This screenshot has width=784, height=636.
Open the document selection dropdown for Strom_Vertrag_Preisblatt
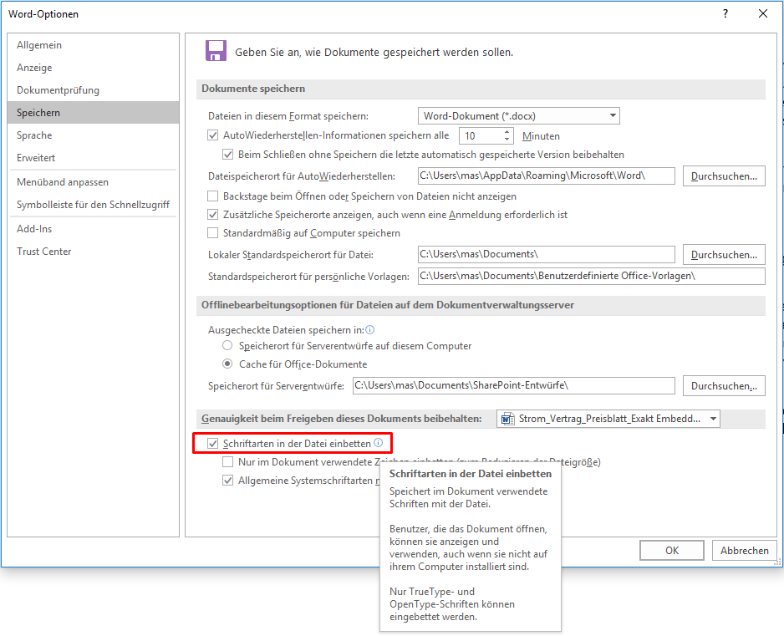(x=713, y=419)
